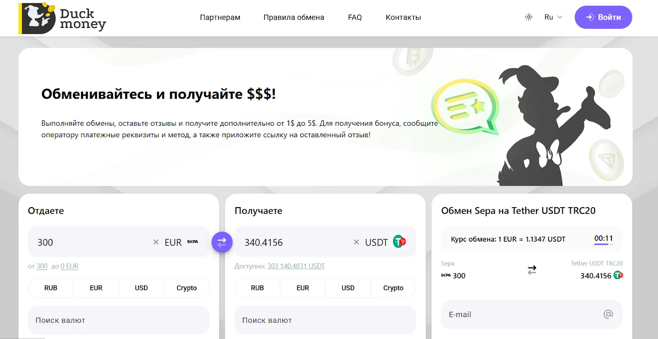
Task: Open Правила обмена page
Action: click(294, 17)
